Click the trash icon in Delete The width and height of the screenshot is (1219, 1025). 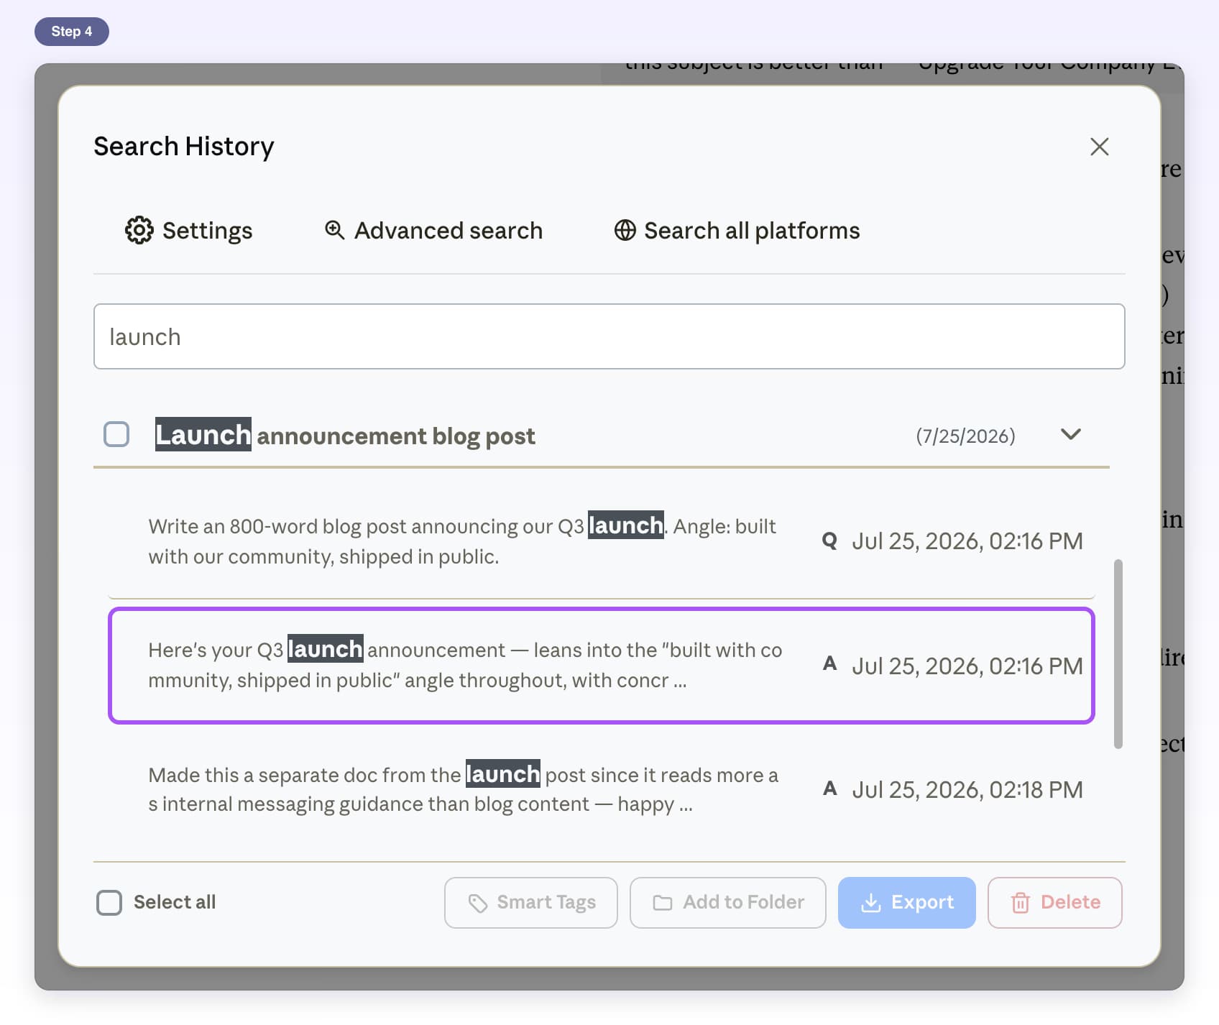click(1020, 903)
